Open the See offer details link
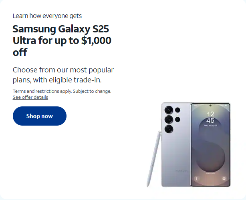The height and width of the screenshot is (200, 246). click(30, 97)
